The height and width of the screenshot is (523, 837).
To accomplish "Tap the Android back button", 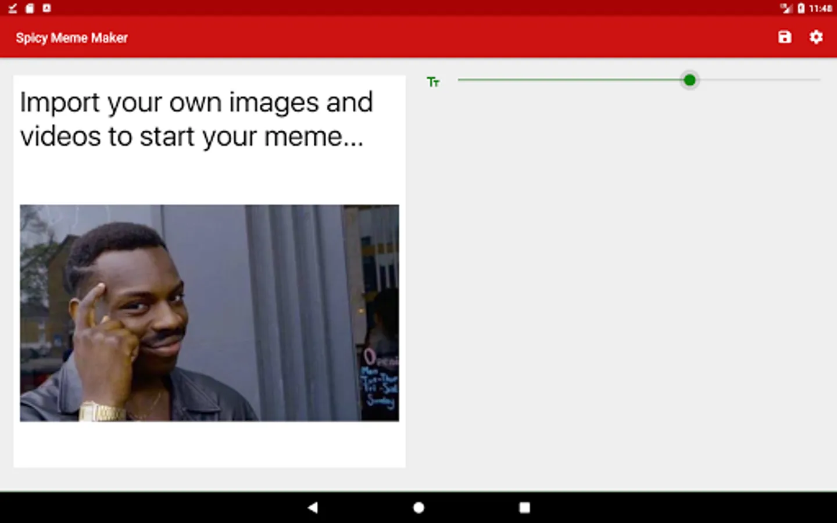I will [x=313, y=507].
